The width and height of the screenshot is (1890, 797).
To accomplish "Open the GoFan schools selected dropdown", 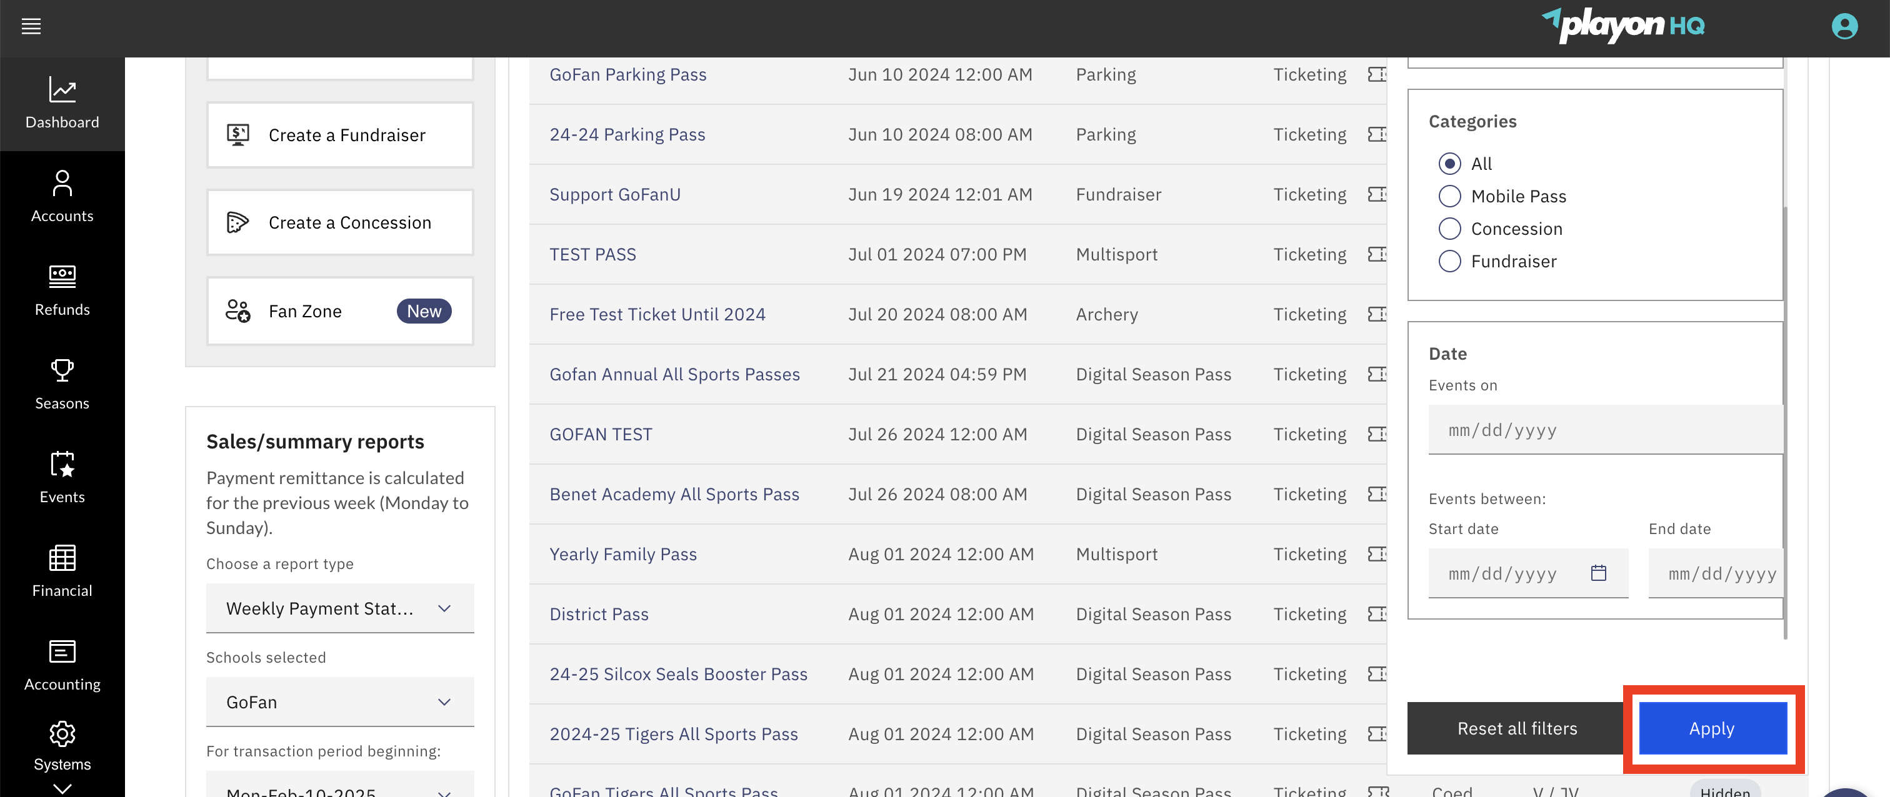I will (341, 703).
